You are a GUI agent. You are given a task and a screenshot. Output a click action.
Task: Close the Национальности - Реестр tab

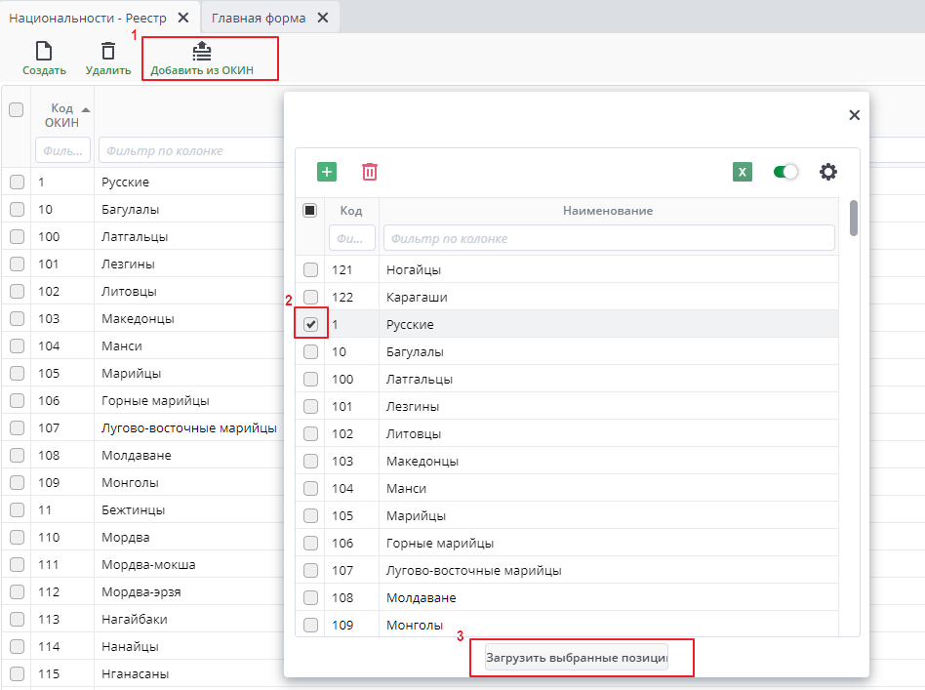click(x=183, y=18)
